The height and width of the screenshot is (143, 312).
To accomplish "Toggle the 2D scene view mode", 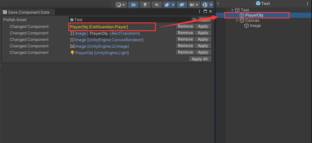I will pos(133,5).
